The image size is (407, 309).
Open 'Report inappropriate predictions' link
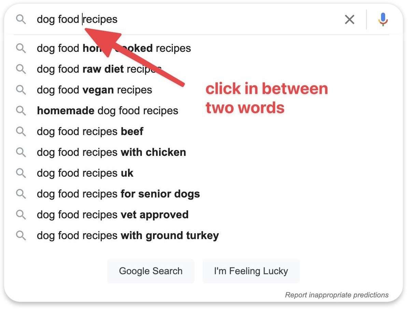click(x=337, y=295)
